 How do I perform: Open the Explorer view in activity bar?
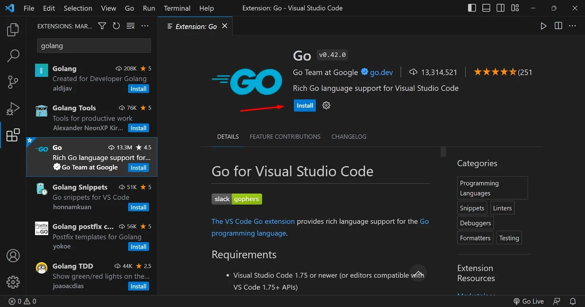[x=13, y=30]
